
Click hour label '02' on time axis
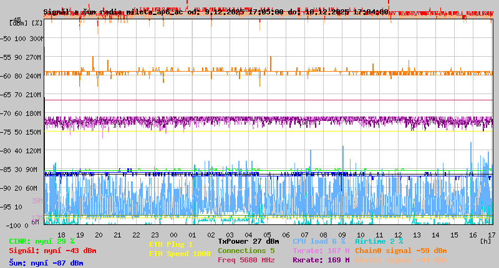pyautogui.click(x=211, y=235)
